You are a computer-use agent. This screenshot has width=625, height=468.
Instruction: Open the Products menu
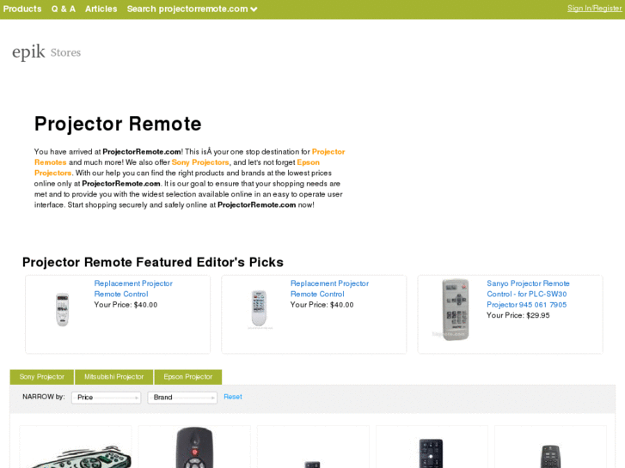pos(22,9)
